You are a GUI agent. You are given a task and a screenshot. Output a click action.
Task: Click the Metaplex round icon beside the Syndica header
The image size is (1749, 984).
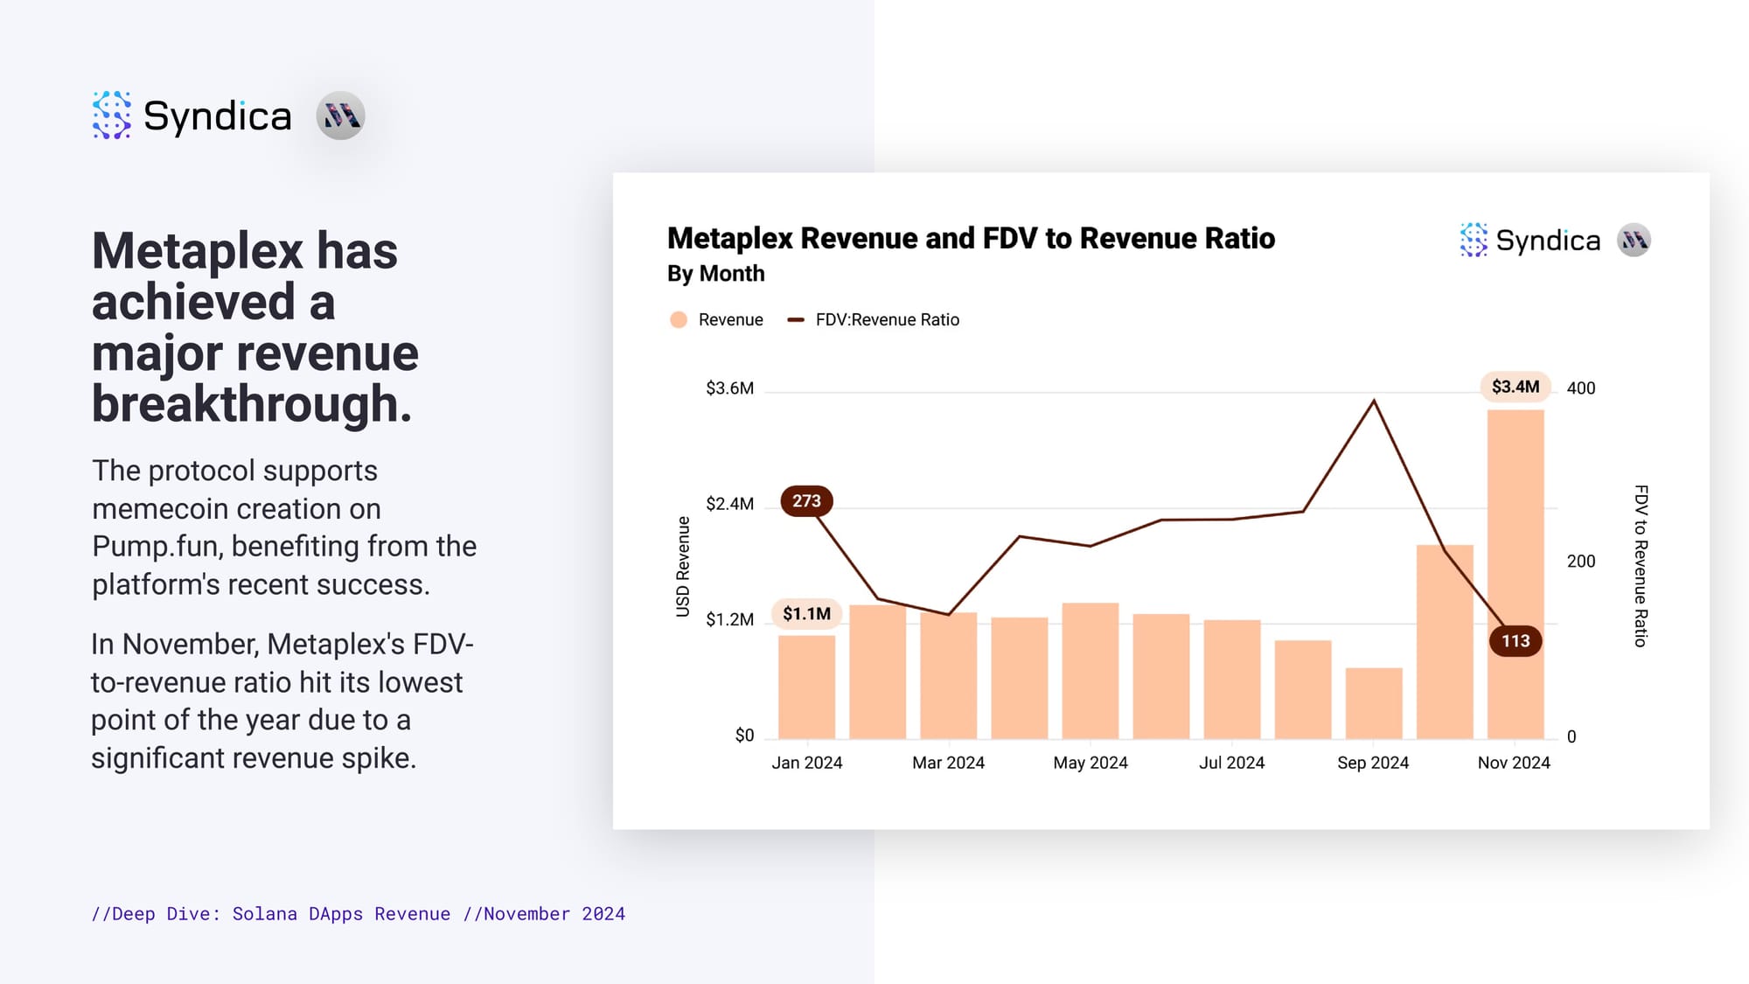tap(340, 115)
